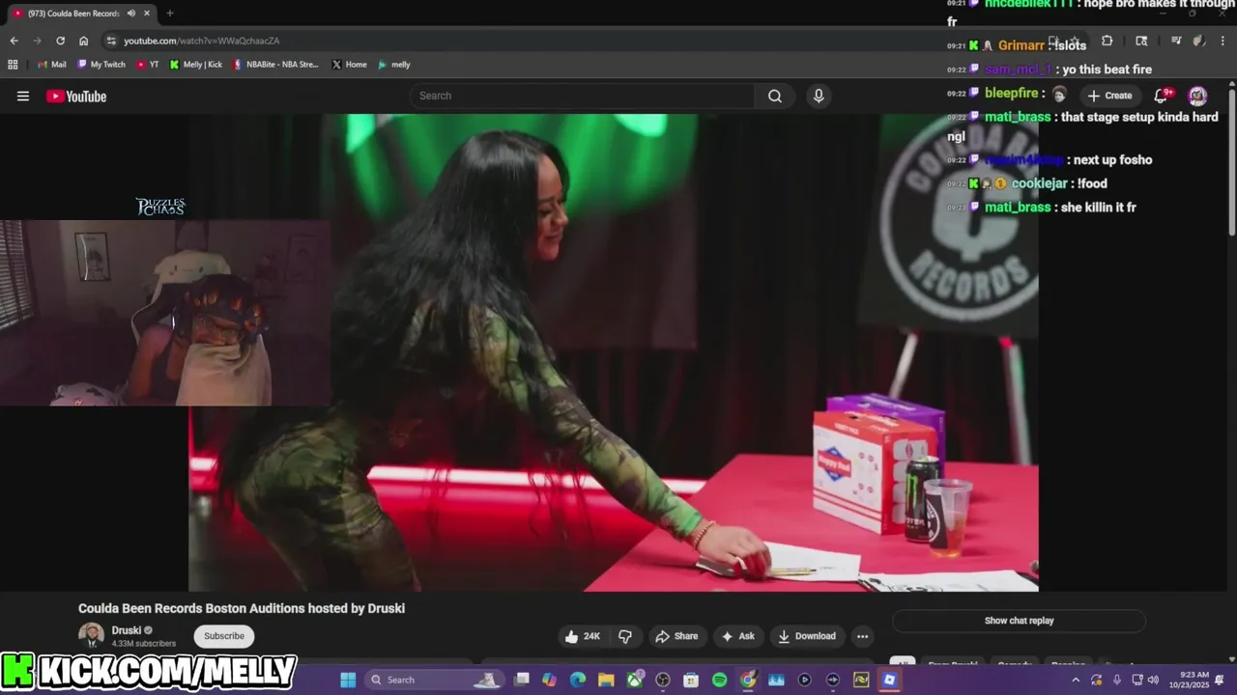This screenshot has height=695, width=1237.
Task: Open the NBABite bookmark
Action: click(x=276, y=65)
